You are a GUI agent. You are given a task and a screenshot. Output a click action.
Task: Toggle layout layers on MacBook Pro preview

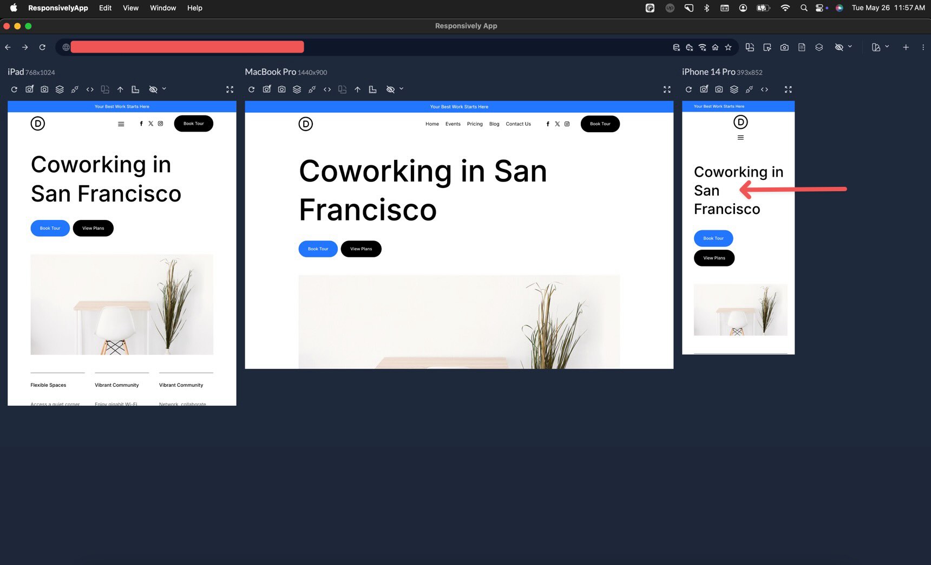[x=297, y=89]
